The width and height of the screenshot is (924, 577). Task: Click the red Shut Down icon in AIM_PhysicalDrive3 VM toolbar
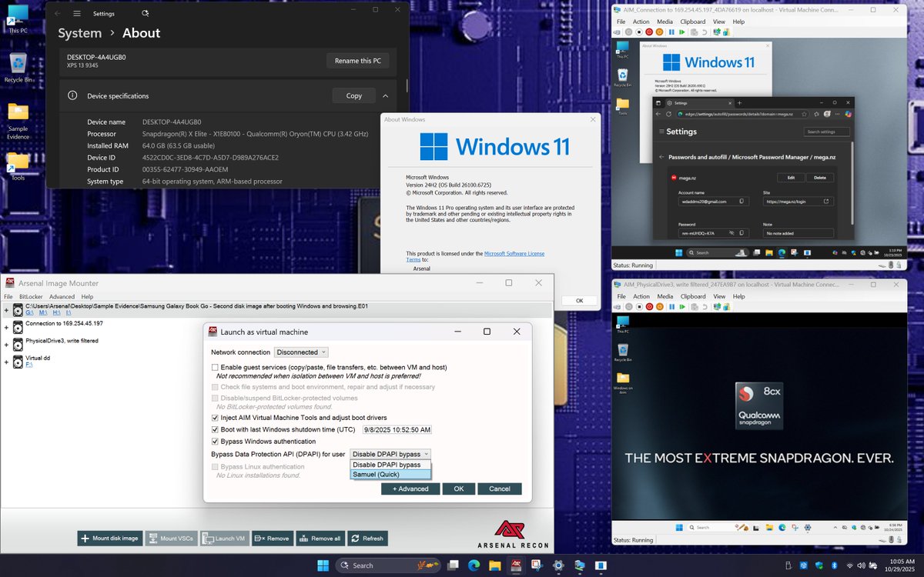[x=649, y=307]
